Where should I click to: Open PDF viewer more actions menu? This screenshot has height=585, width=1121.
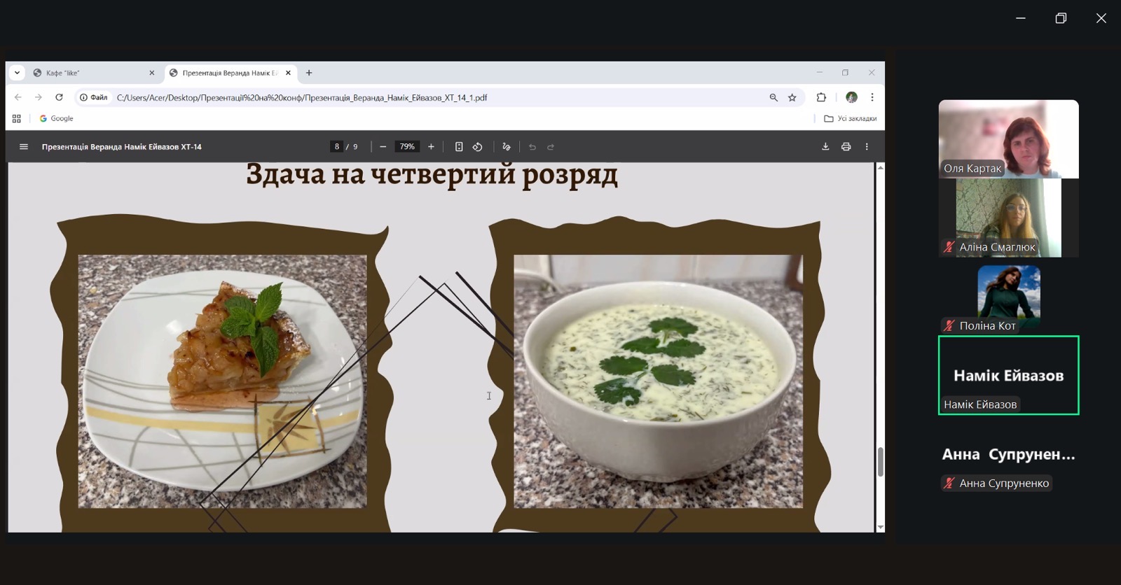867,147
